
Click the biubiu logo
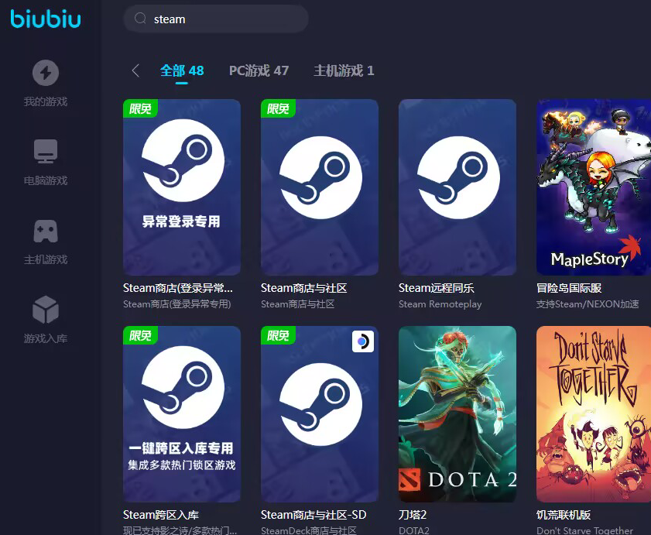[46, 19]
